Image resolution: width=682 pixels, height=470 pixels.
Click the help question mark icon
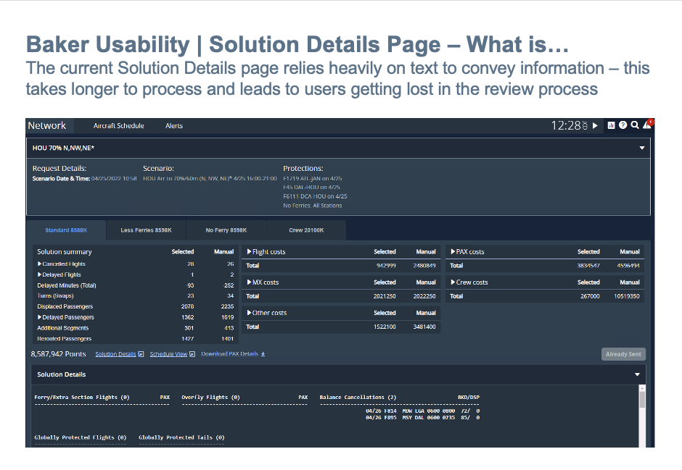[x=623, y=125]
